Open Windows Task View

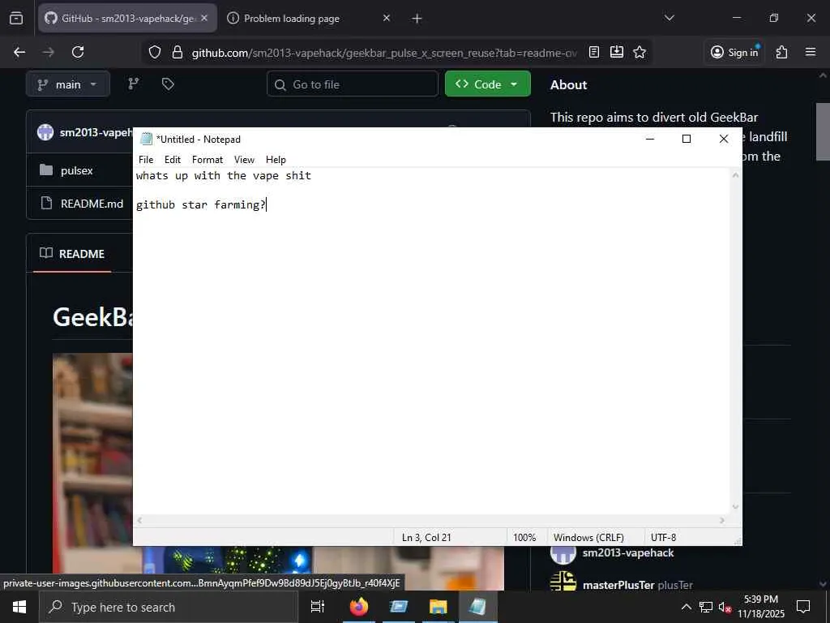point(318,607)
